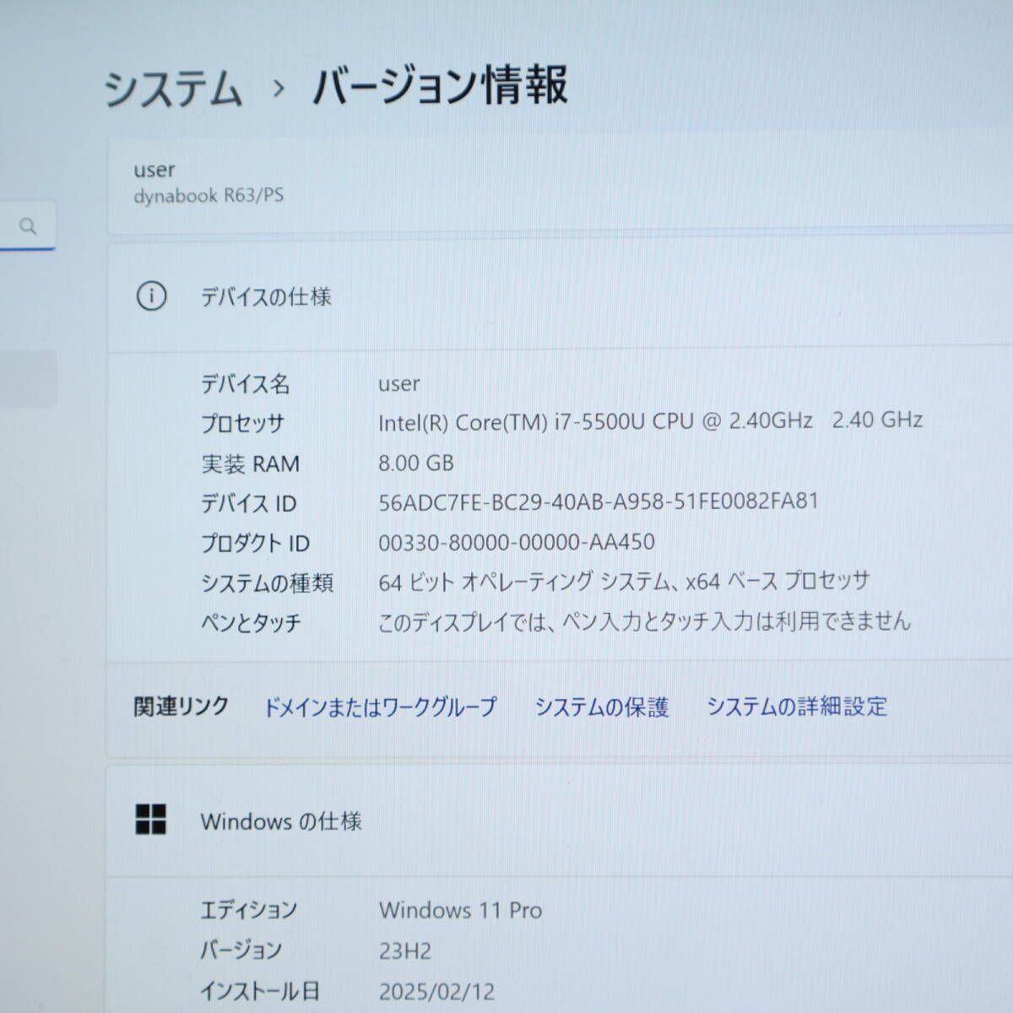Click the プロセッサ label

[243, 423]
